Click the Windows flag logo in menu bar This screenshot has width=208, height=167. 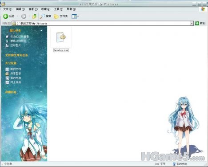coord(203,9)
